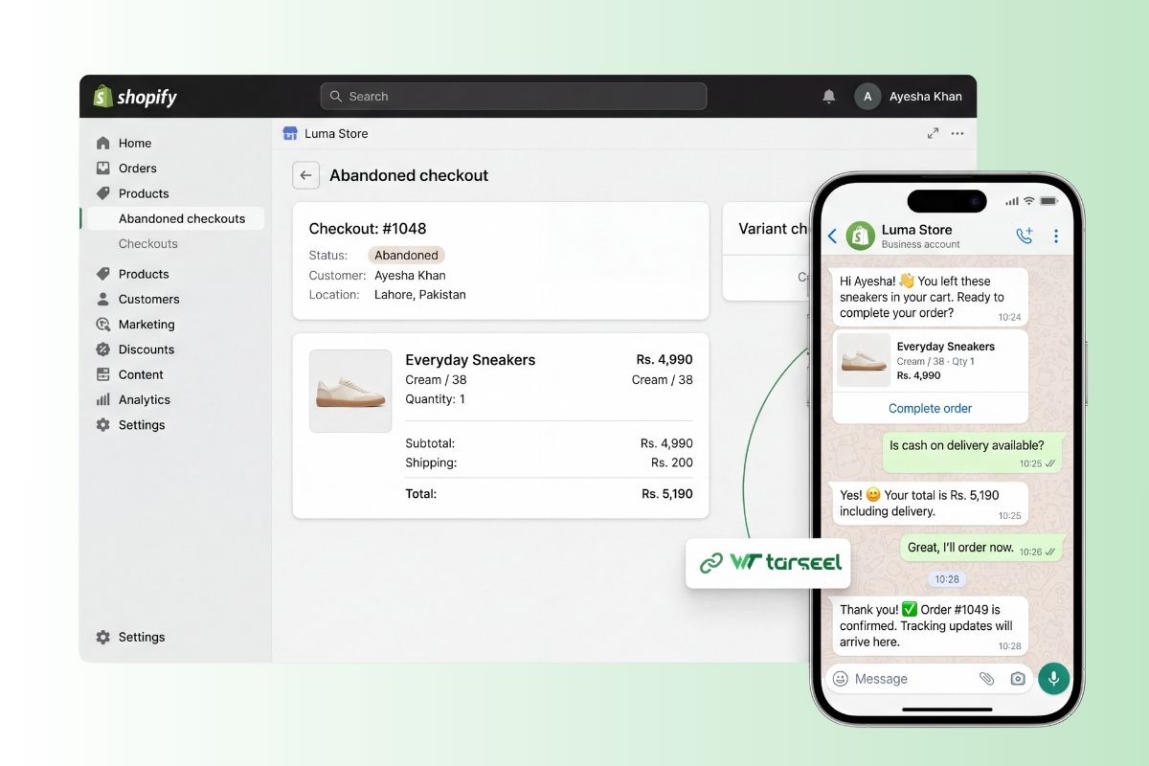Viewport: 1149px width, 766px height.
Task: Tap back chevron in WhatsApp chat
Action: coord(832,236)
